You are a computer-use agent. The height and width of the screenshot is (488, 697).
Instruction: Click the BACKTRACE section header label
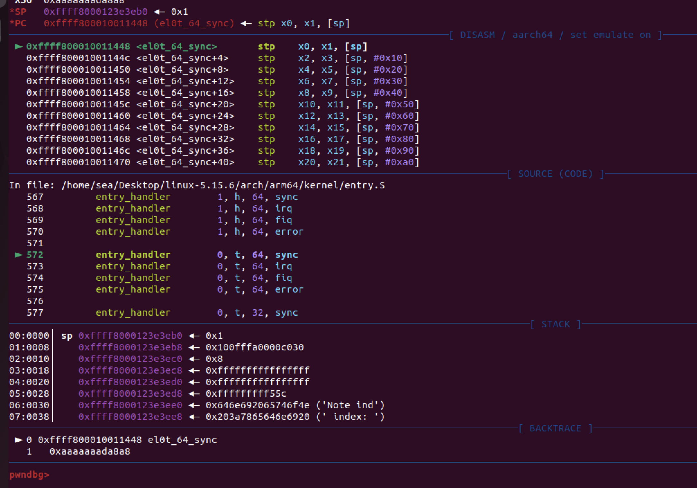(x=555, y=429)
